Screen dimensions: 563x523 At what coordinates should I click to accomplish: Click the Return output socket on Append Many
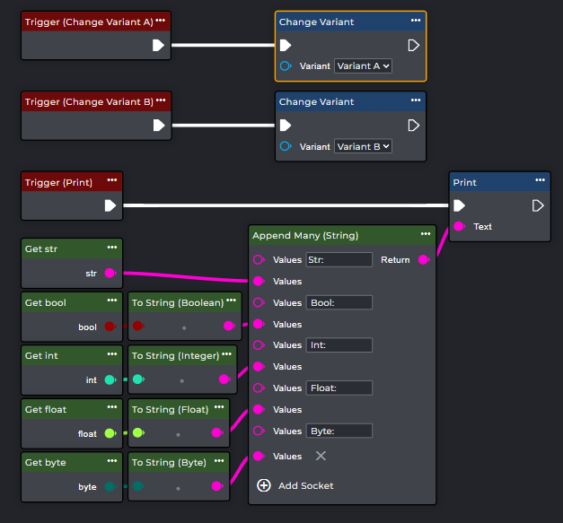point(424,260)
